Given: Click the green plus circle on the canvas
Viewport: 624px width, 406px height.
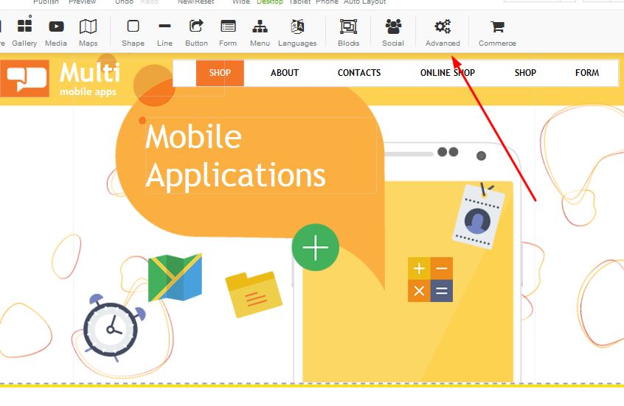Looking at the screenshot, I should tap(315, 248).
